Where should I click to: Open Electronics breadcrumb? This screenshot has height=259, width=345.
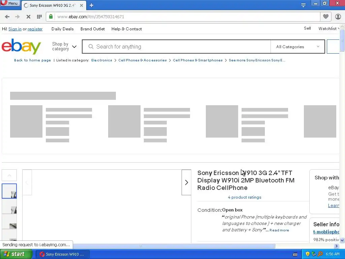coord(102,60)
